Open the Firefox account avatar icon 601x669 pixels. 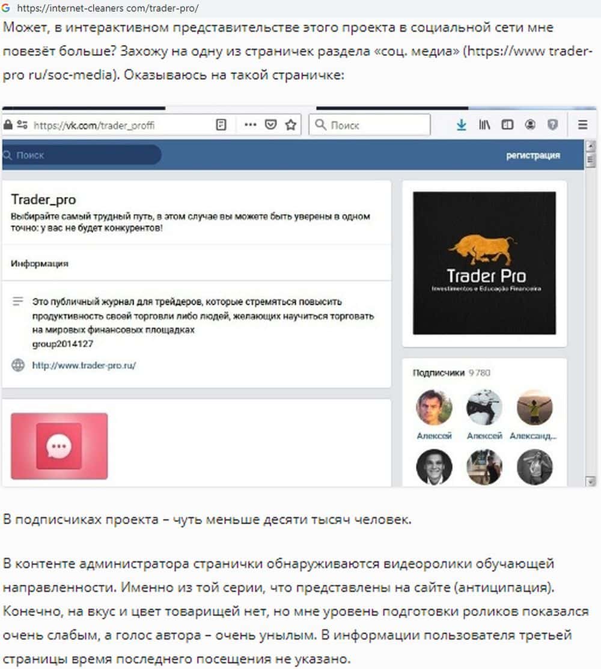[530, 124]
